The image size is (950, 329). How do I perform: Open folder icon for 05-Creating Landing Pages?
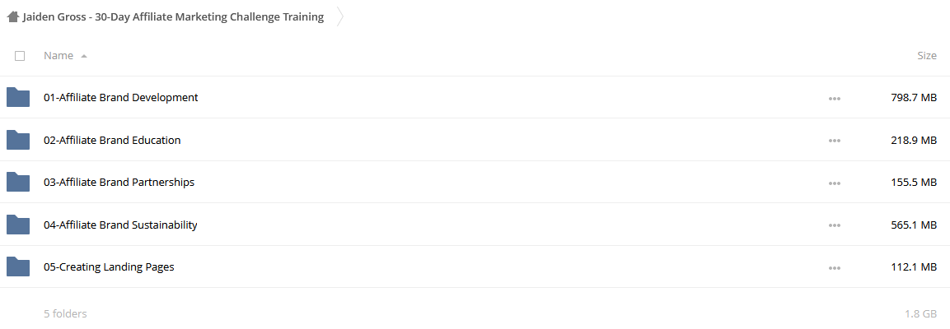tap(18, 266)
